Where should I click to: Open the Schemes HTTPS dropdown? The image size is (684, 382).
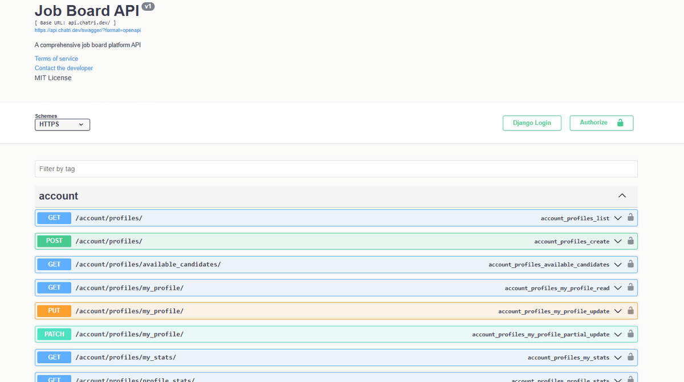[x=62, y=124]
